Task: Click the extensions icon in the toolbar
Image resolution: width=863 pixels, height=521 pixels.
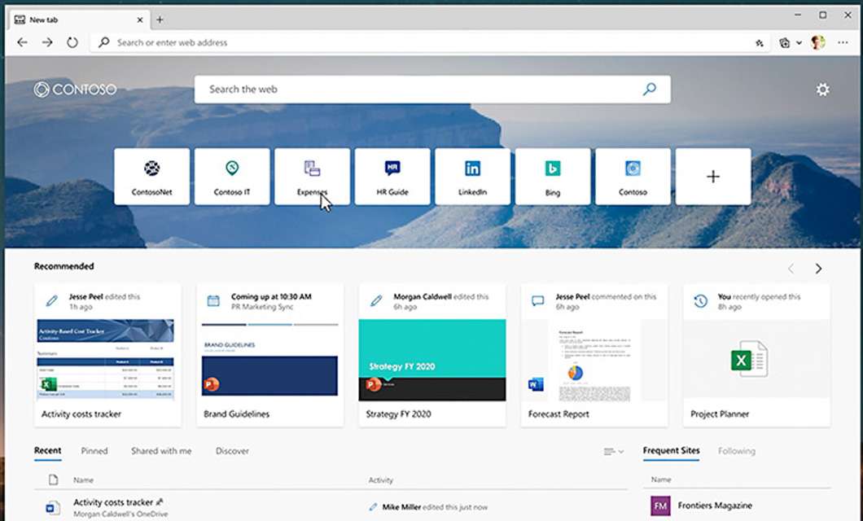Action: point(760,42)
